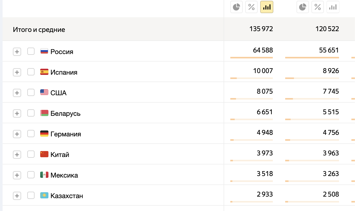The image size is (355, 211).
Task: Switch second column to percent view
Action: [318, 7]
